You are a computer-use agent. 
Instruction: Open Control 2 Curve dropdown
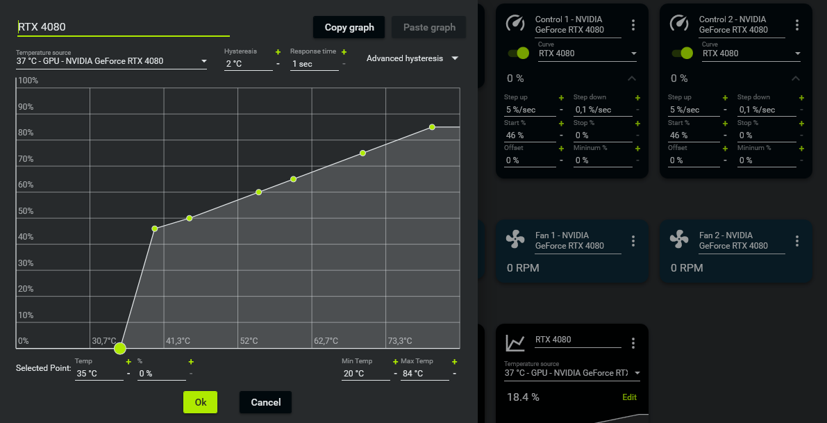click(x=751, y=53)
